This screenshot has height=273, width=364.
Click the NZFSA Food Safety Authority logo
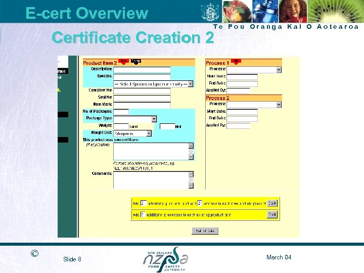coord(165,259)
